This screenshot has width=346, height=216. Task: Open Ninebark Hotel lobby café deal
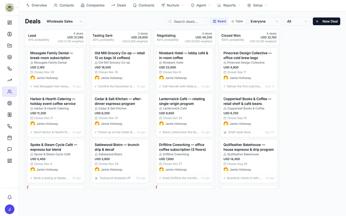click(x=184, y=69)
